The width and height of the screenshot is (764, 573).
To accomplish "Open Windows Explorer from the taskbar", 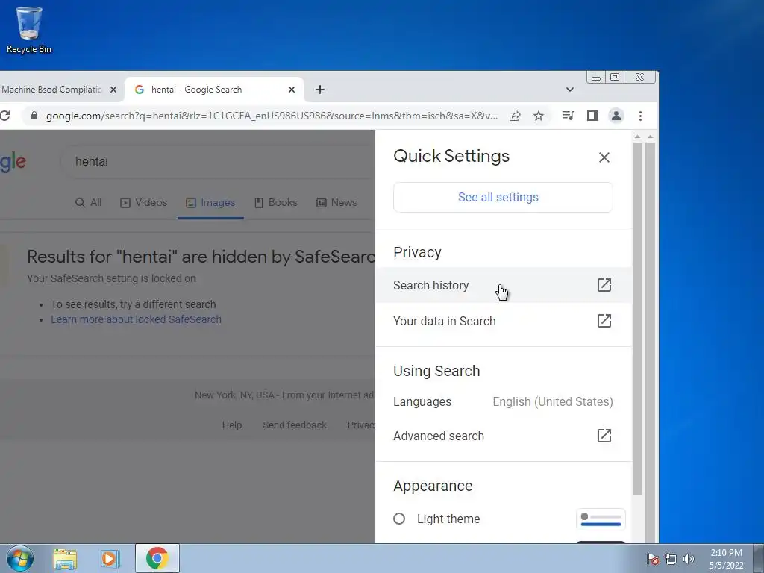I will coord(65,559).
